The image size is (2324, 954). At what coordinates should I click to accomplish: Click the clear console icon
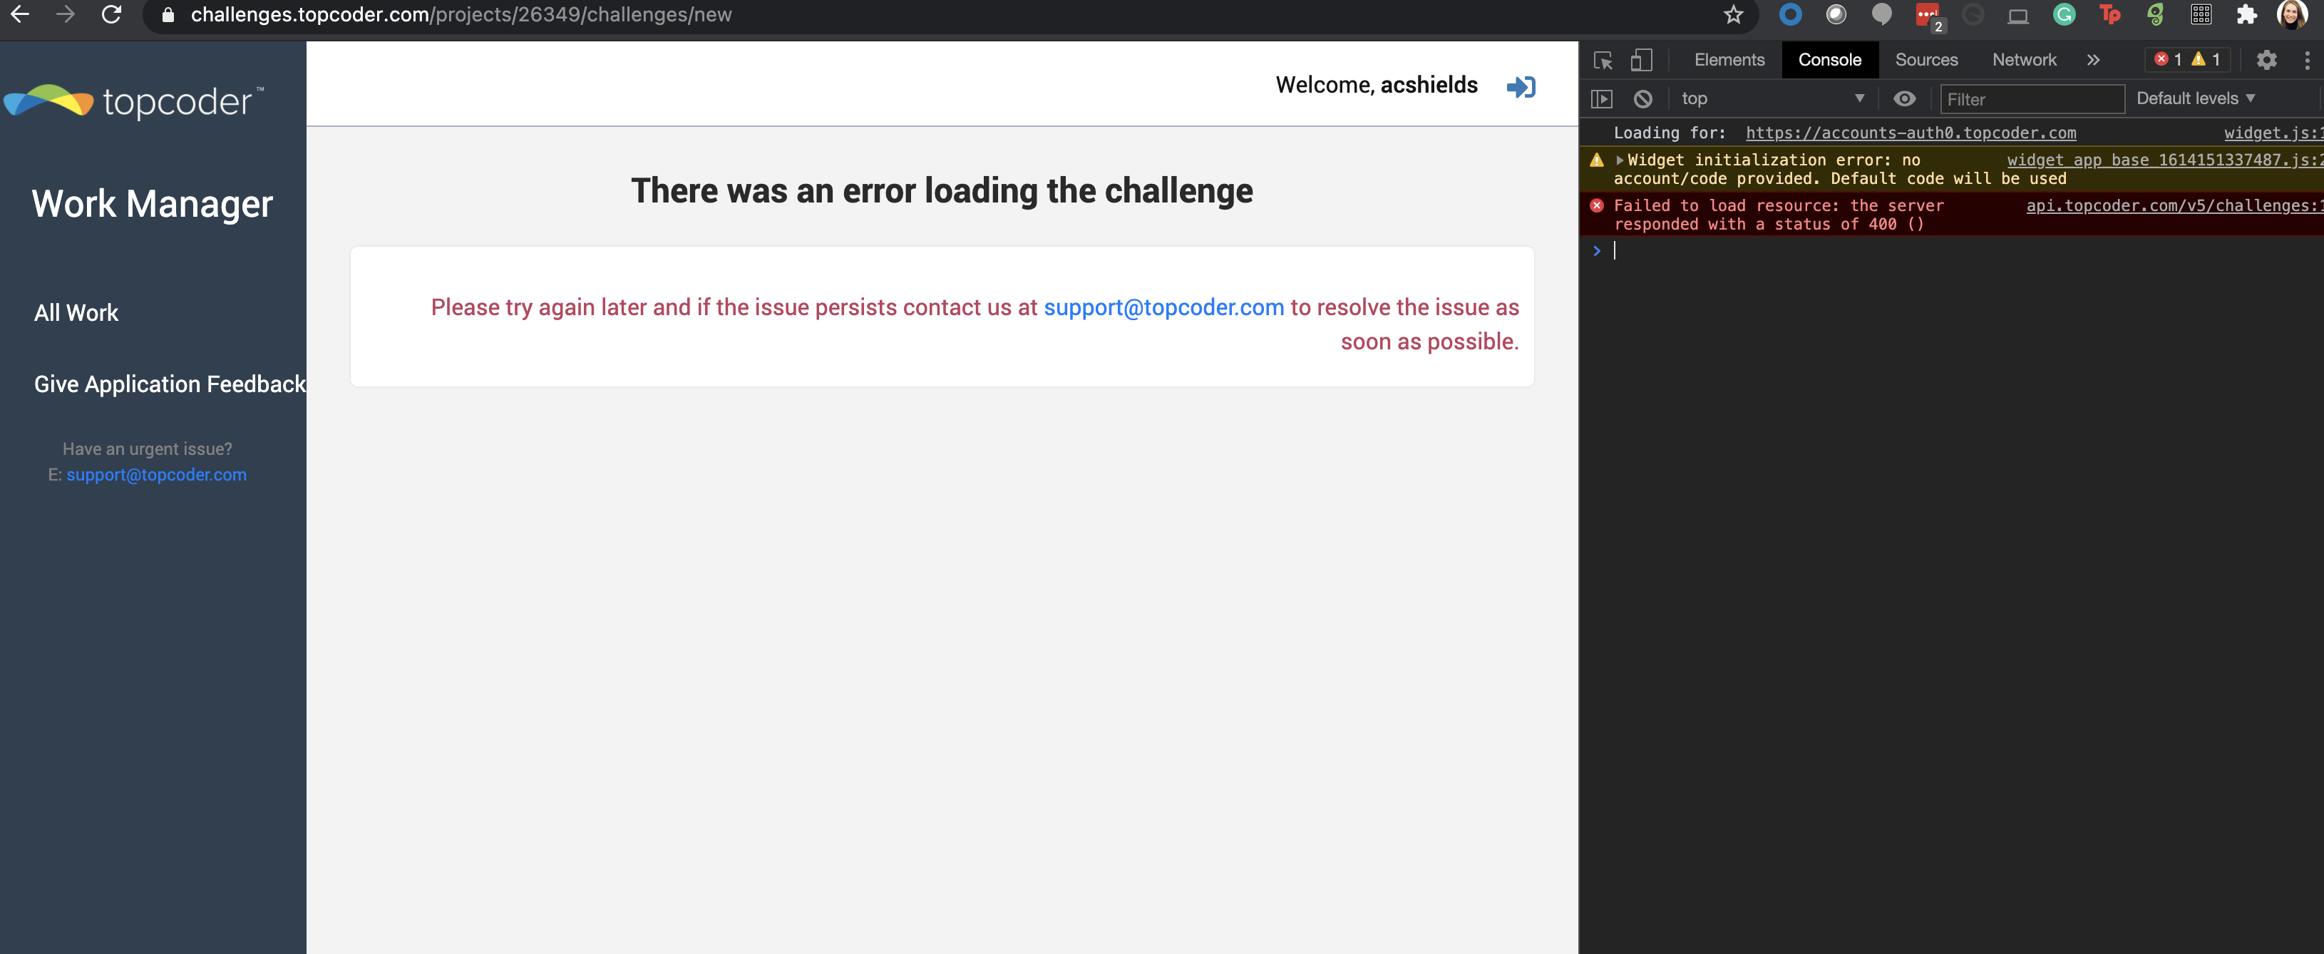click(x=1643, y=99)
